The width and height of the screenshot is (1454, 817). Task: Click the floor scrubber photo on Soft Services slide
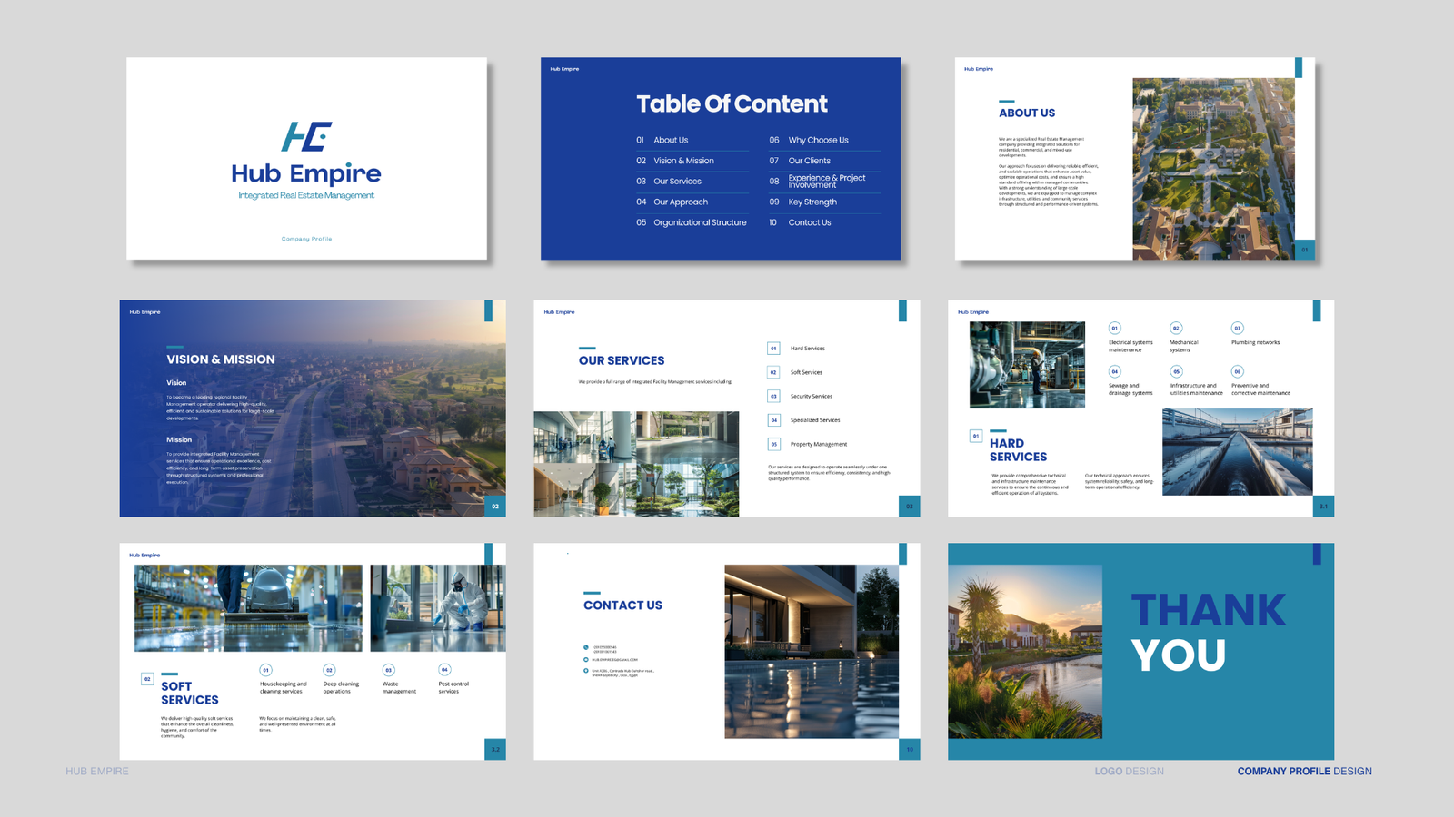tap(248, 608)
